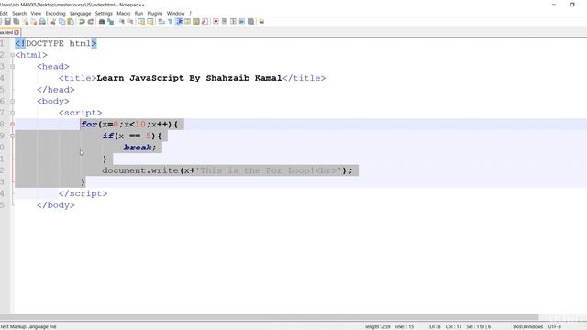This screenshot has height=330, width=587.
Task: Click 'lines : 15' in status bar
Action: (x=404, y=326)
